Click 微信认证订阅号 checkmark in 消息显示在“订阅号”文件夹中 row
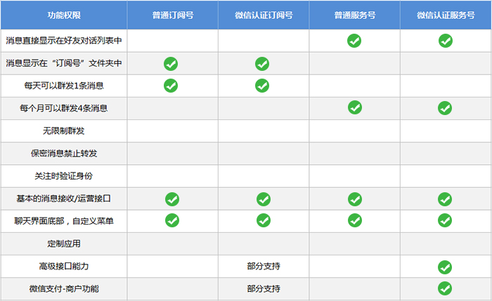The image size is (492, 301). point(262,64)
